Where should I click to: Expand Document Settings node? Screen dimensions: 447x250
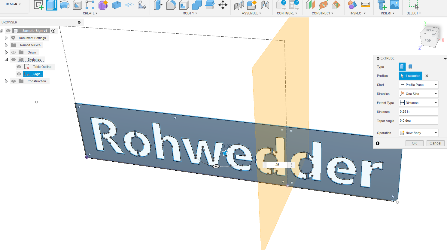[x=6, y=38]
